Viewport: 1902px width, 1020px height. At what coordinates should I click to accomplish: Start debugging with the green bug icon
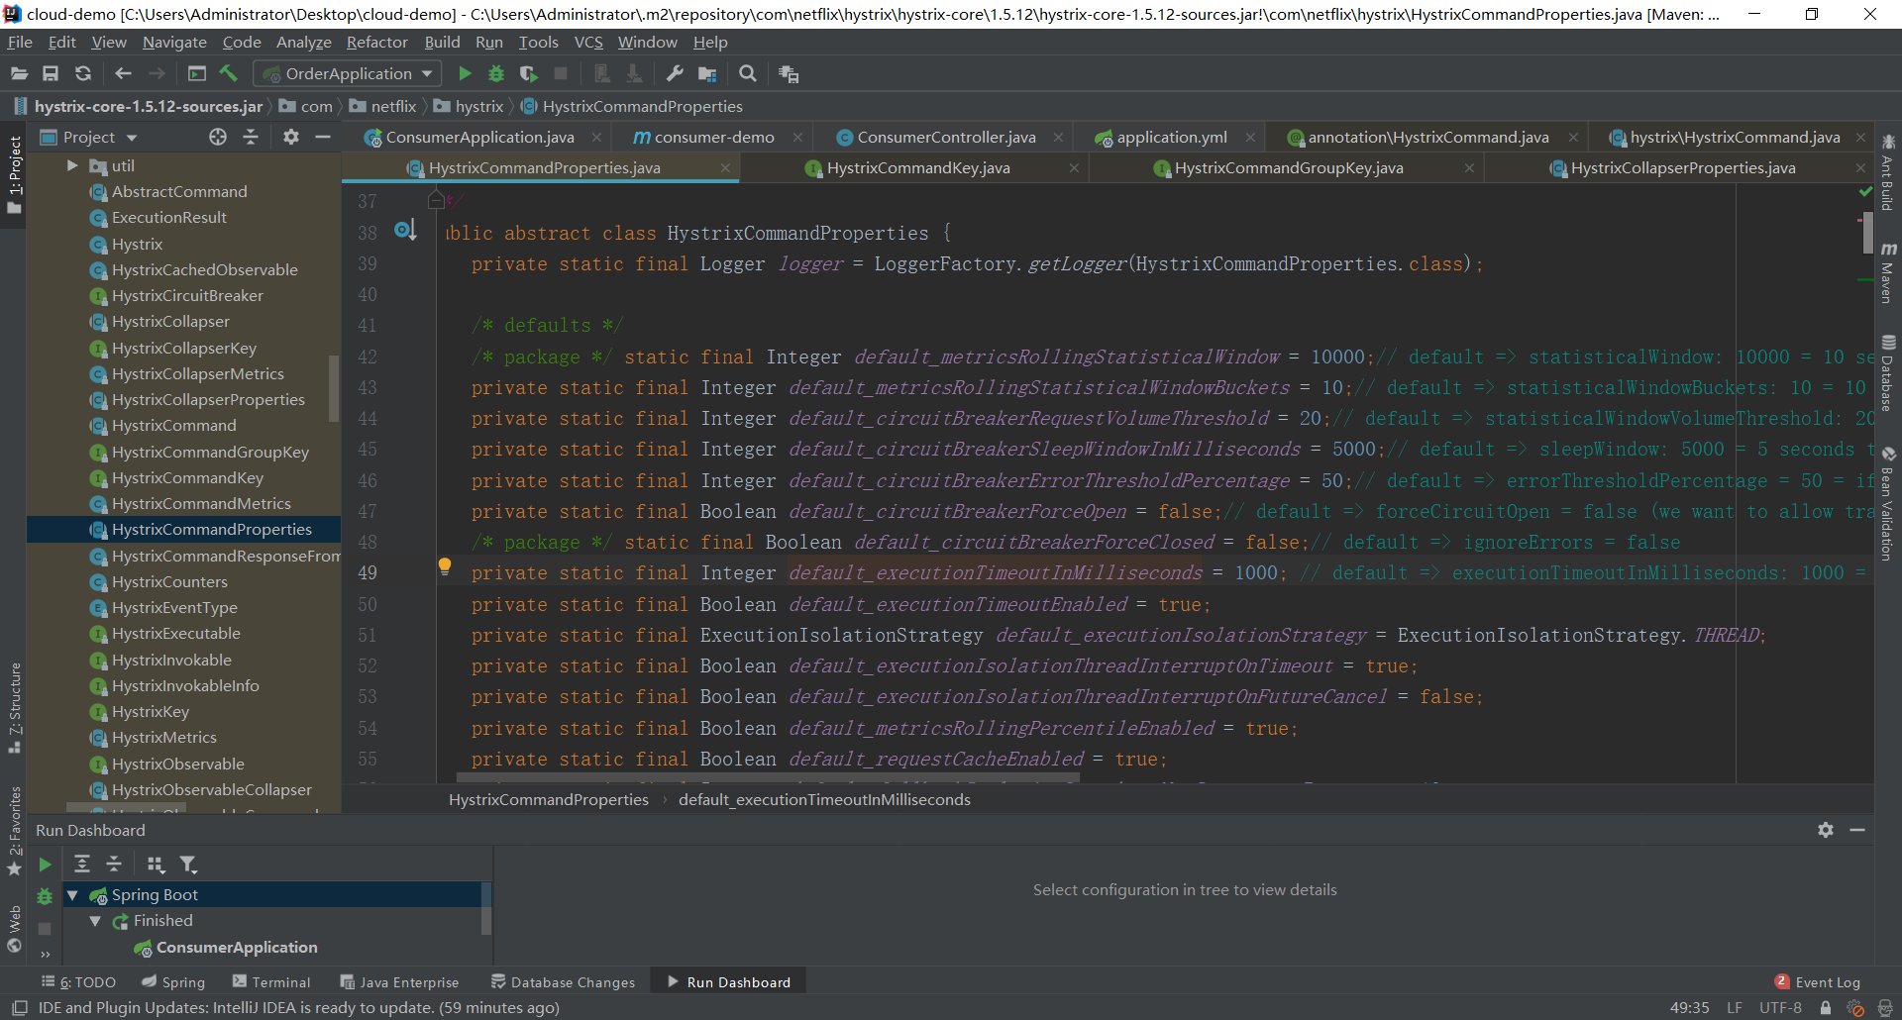click(496, 73)
